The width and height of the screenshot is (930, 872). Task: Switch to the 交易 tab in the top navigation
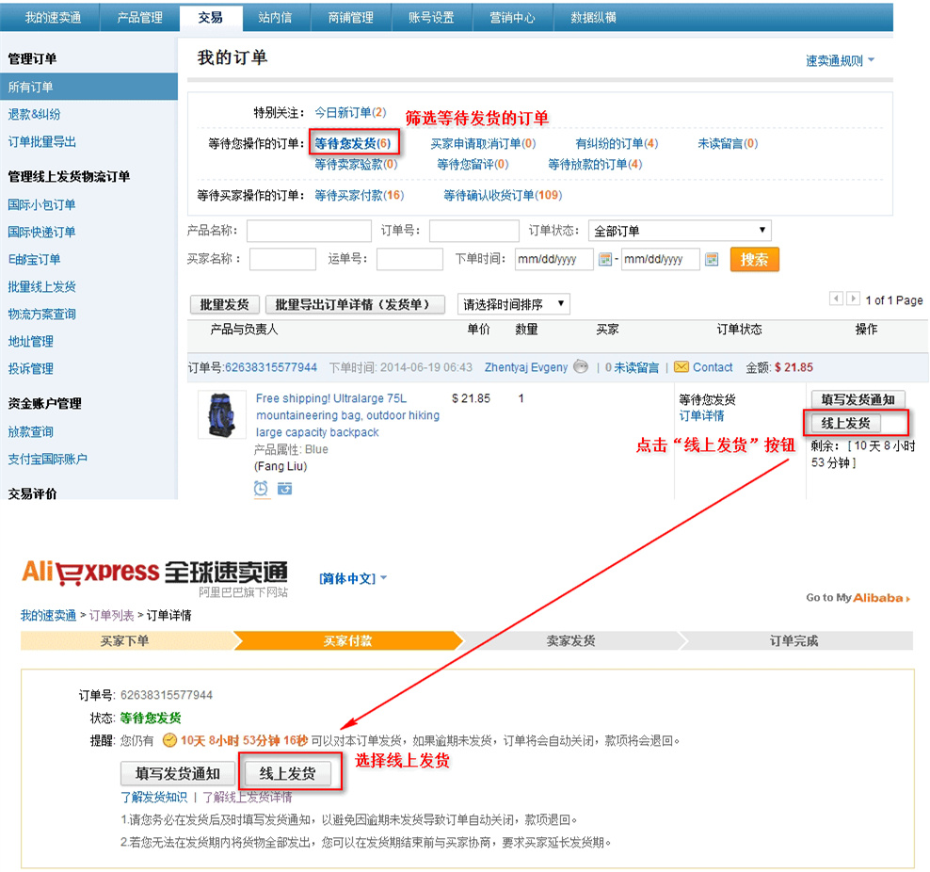coord(211,16)
